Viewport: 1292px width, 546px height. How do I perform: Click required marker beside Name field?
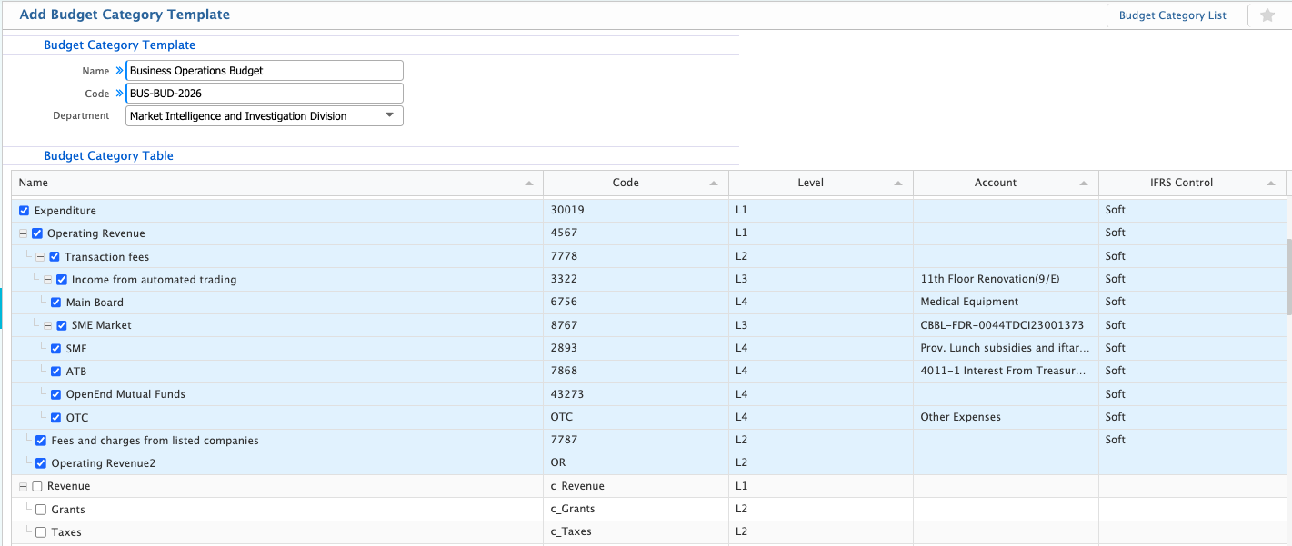(119, 71)
